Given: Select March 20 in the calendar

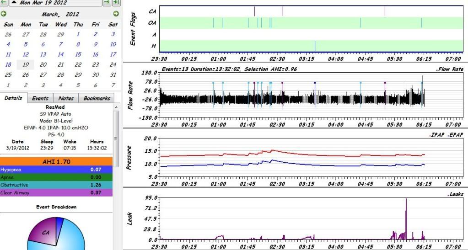Looking at the screenshot, I should click(x=43, y=64).
